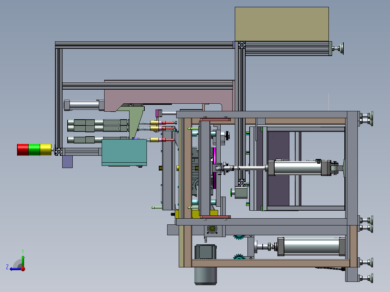Select the leveling foot beside the tan box
The image size is (390, 292).
(x=338, y=48)
